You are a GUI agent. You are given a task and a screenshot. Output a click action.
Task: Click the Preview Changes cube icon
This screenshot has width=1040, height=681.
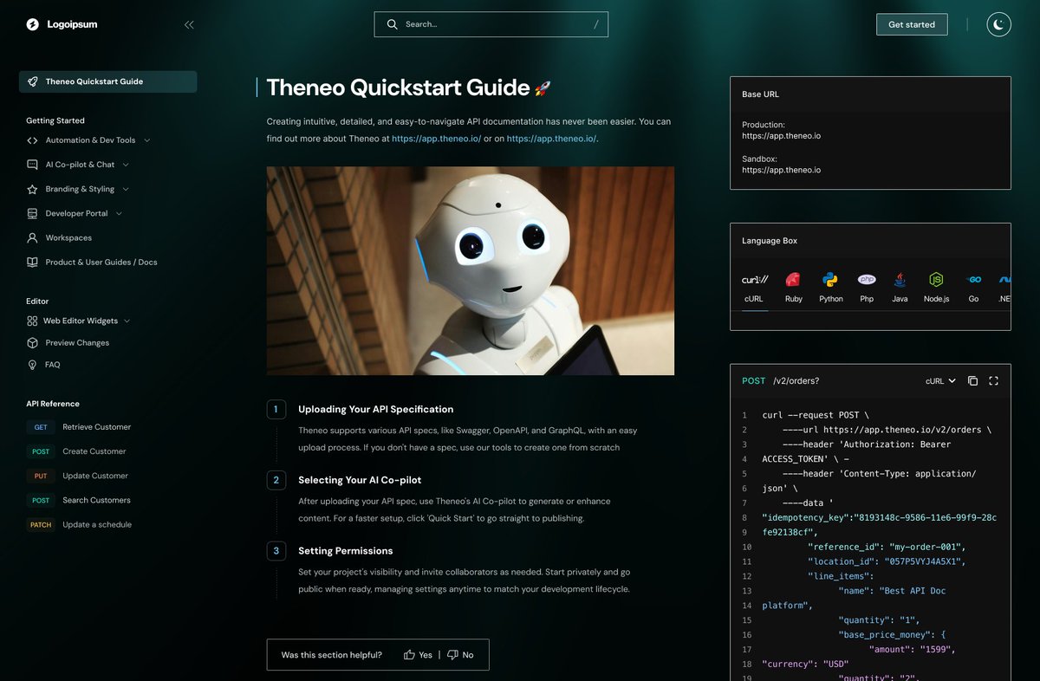(x=32, y=342)
